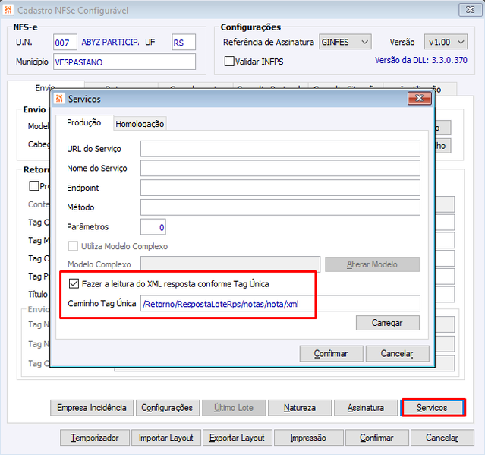
Task: Click the Empresa Incidência button
Action: (92, 408)
